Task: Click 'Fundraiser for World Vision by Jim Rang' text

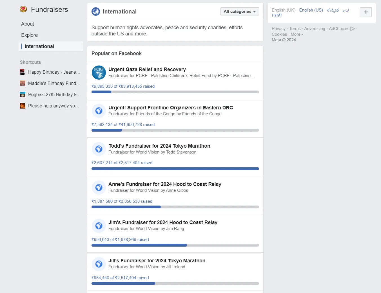Action: pyautogui.click(x=146, y=229)
